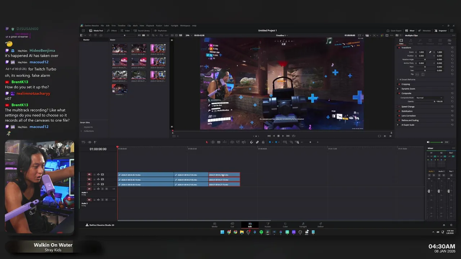
Task: Go to first frame in viewer
Action: click(269, 136)
